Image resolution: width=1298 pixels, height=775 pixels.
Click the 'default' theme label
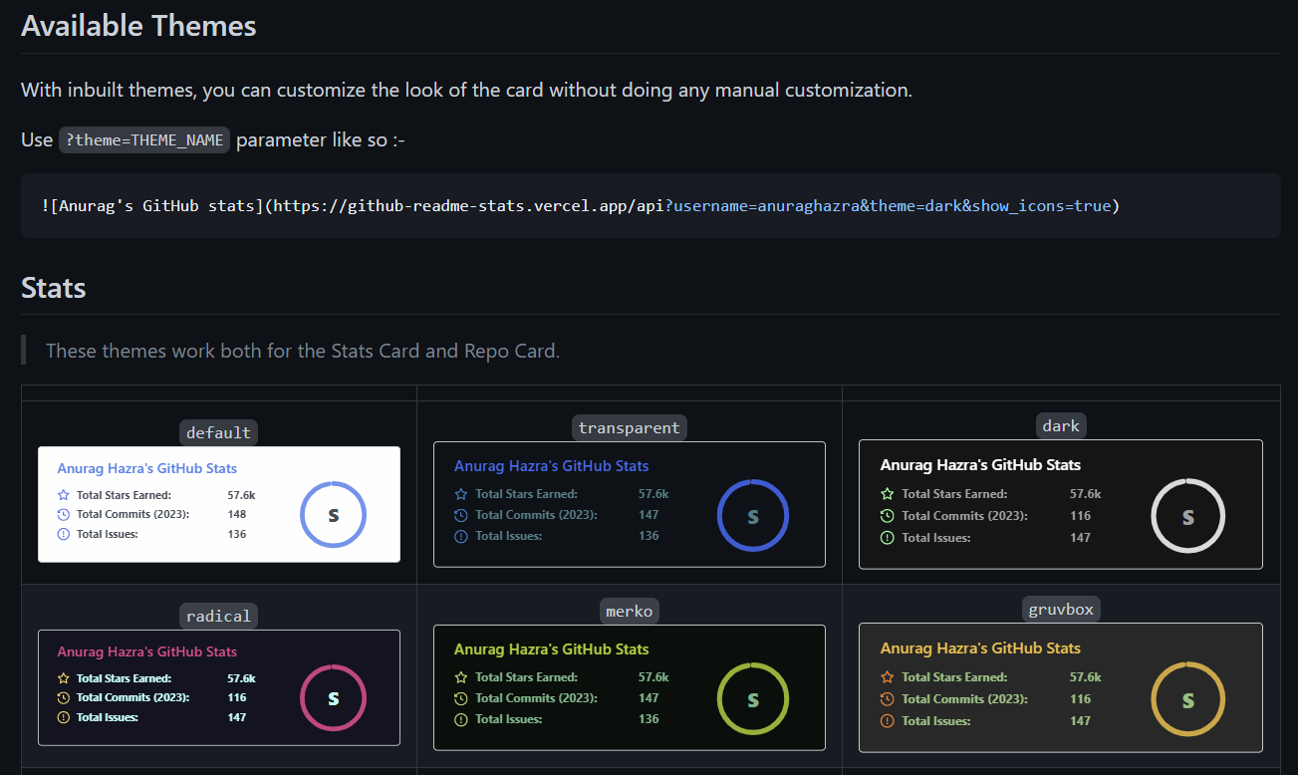pos(218,432)
